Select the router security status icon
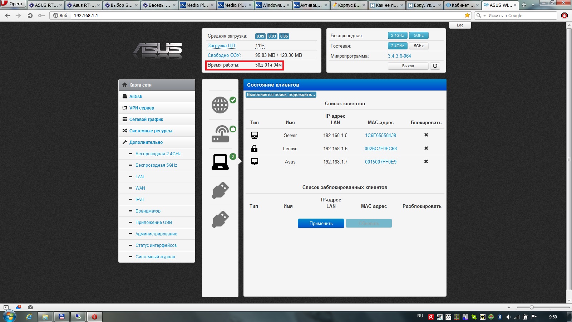Viewport: 572px width, 322px height. pos(220,134)
